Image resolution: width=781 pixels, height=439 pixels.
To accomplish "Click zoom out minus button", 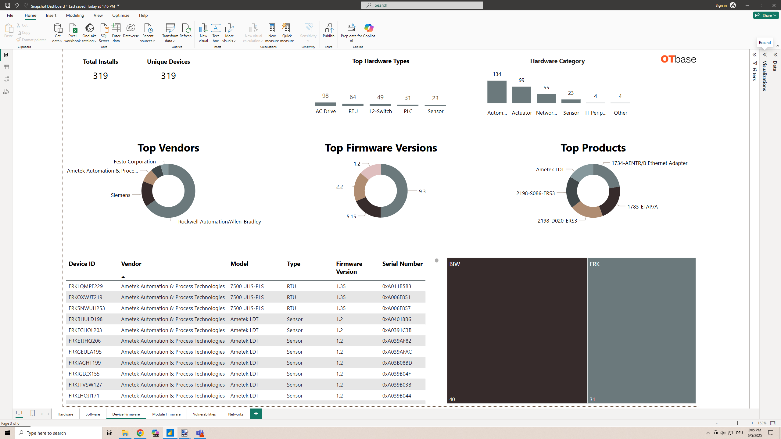I will pyautogui.click(x=717, y=423).
